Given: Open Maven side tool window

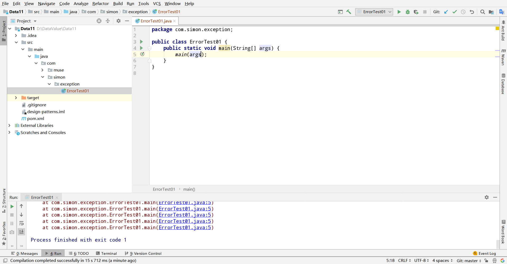Looking at the screenshot, I should (x=503, y=57).
